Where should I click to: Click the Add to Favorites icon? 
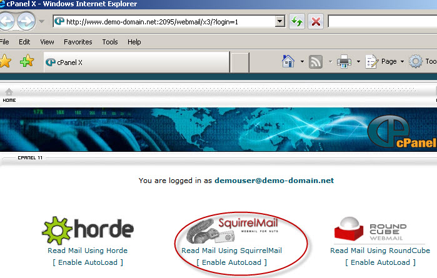(x=27, y=61)
